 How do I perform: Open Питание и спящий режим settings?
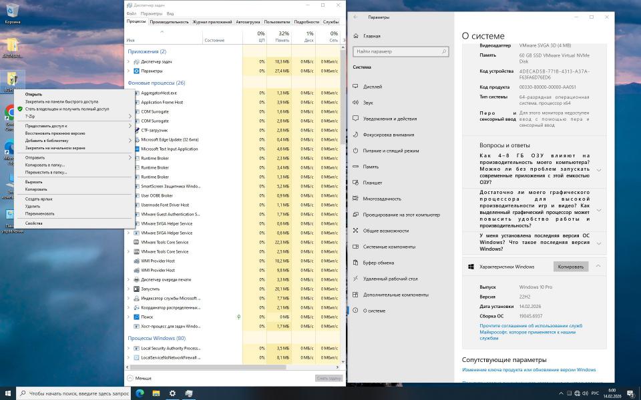coord(359,151)
